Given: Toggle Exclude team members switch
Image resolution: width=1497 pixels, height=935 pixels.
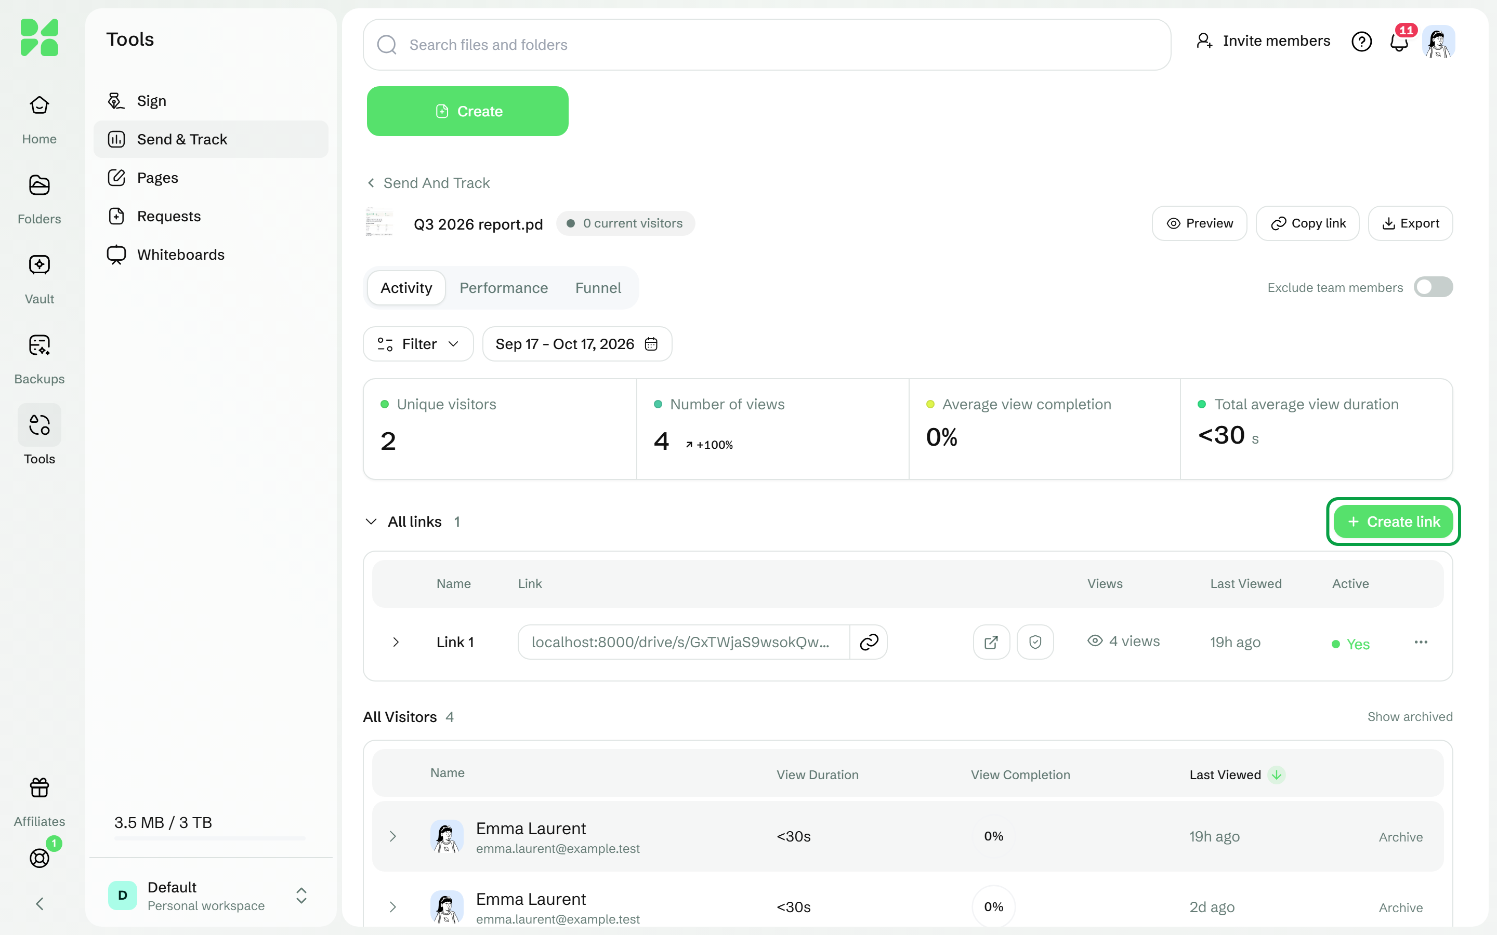Looking at the screenshot, I should pos(1433,287).
